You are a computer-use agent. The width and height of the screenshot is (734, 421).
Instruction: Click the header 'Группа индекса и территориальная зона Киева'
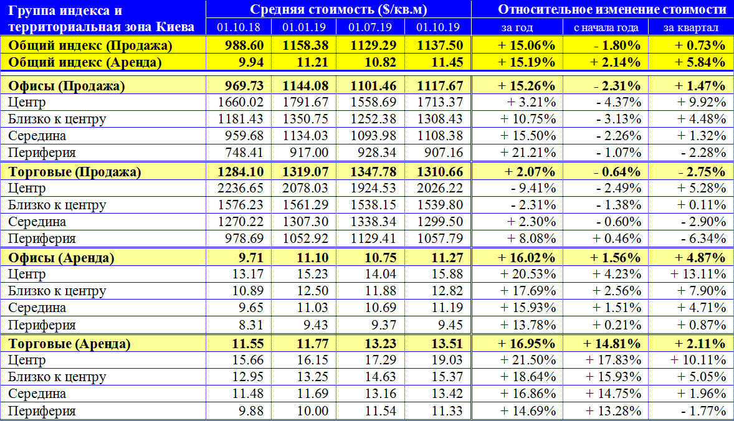click(x=101, y=18)
